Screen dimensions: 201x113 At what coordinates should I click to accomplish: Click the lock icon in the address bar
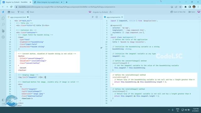click(x=16, y=7)
